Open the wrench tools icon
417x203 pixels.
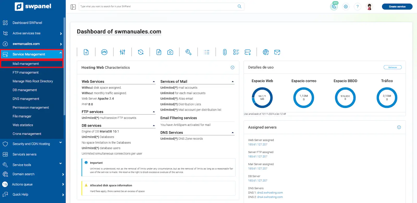click(188, 52)
